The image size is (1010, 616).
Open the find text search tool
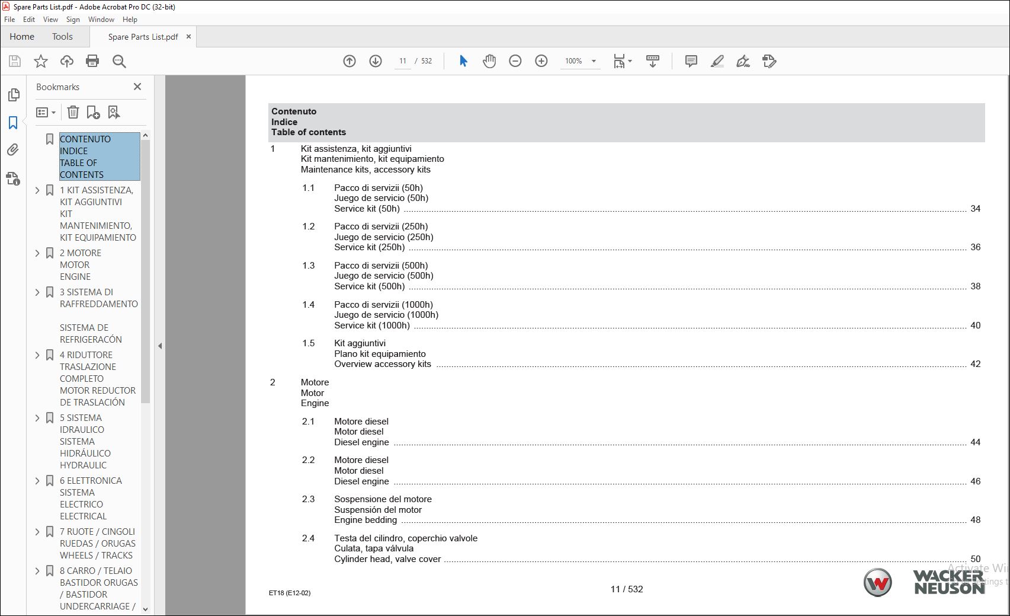click(x=119, y=61)
